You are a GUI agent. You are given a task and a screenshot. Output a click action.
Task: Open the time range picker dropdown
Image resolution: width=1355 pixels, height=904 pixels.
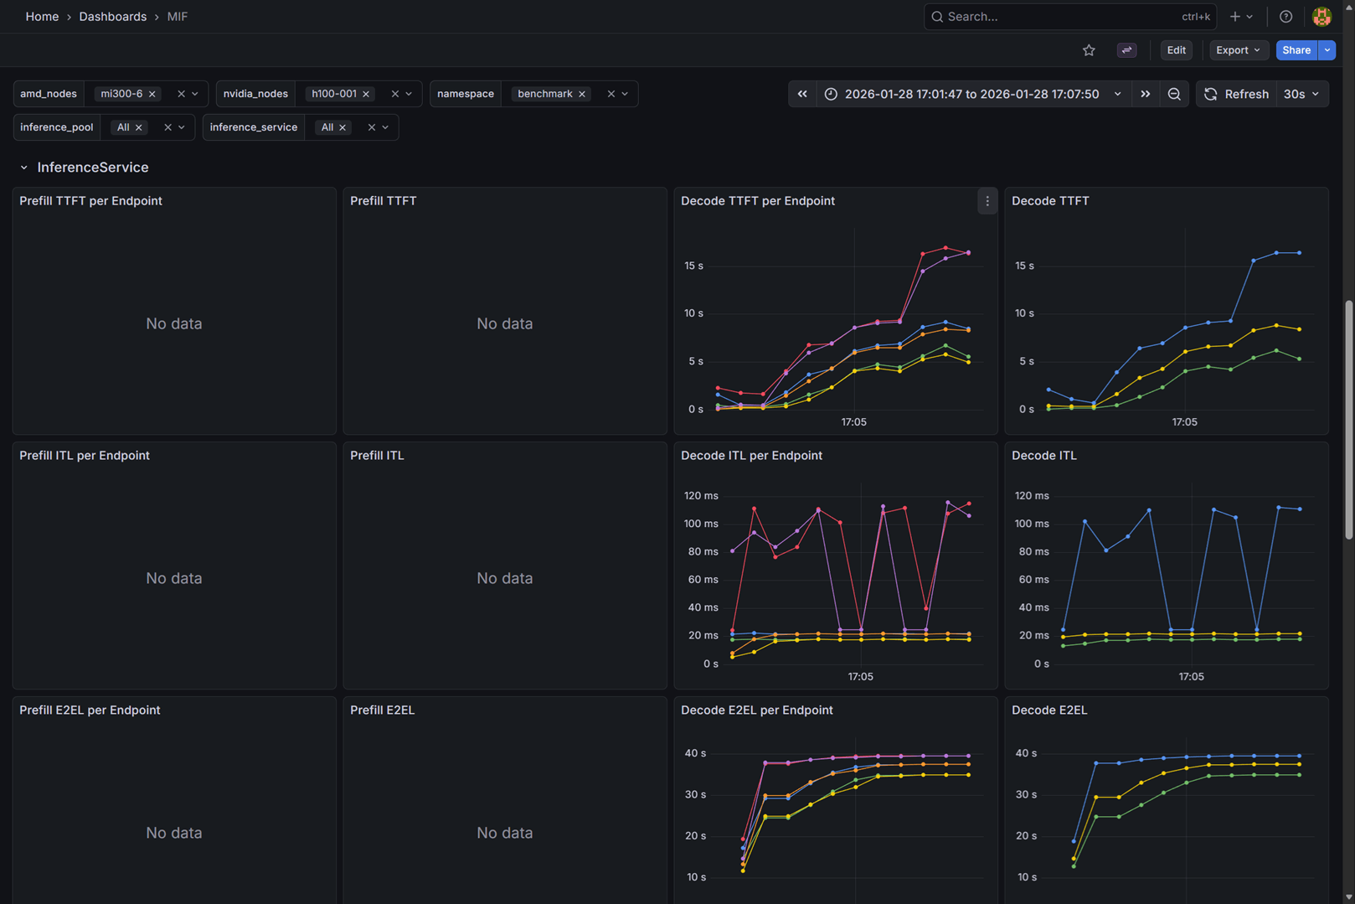pyautogui.click(x=1118, y=94)
